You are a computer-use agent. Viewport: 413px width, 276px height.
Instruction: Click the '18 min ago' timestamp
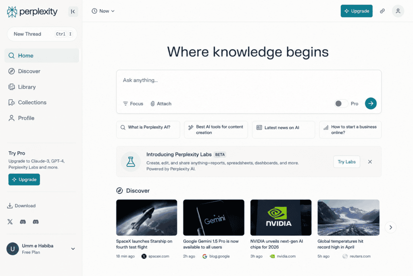pos(125,256)
